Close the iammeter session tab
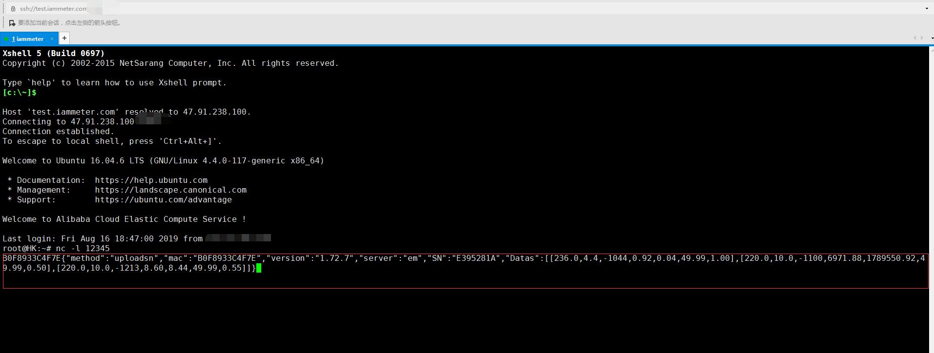The width and height of the screenshot is (934, 353). point(52,39)
